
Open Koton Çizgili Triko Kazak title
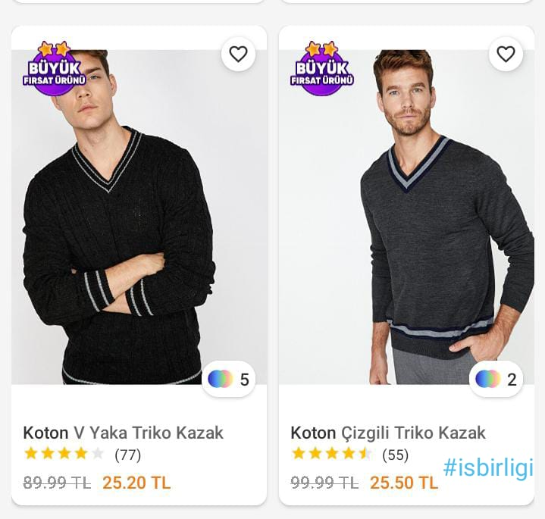[x=388, y=433]
